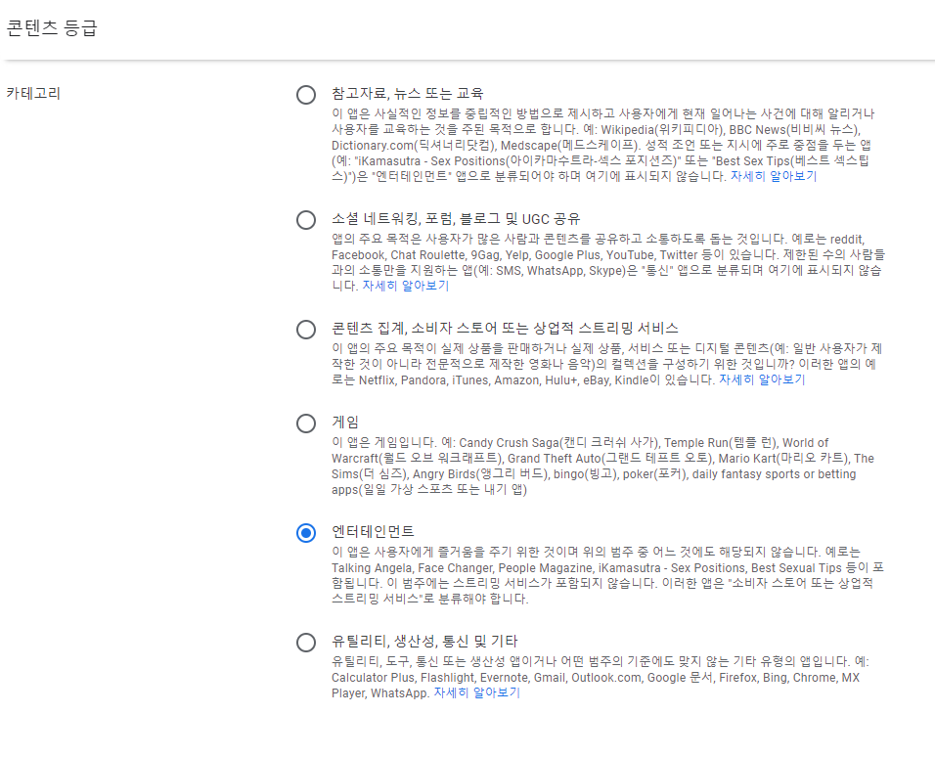Click the 엔터테인먼트 description mentioning Talking Angela
935x758 pixels.
607,575
